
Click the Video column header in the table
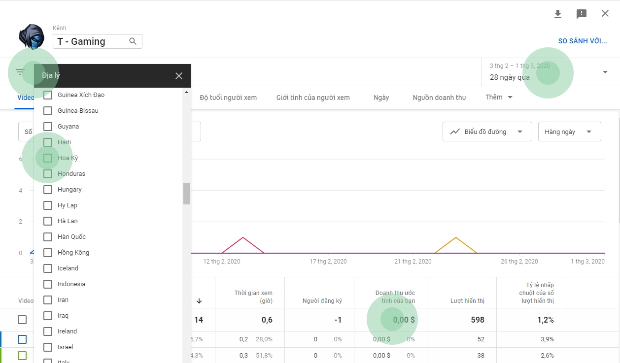pos(26,300)
